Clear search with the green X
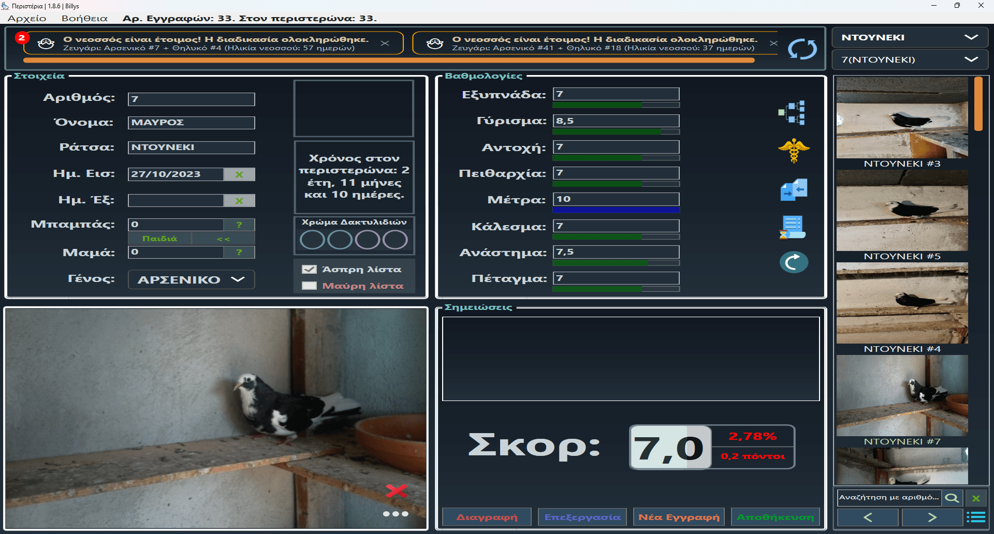 976,498
